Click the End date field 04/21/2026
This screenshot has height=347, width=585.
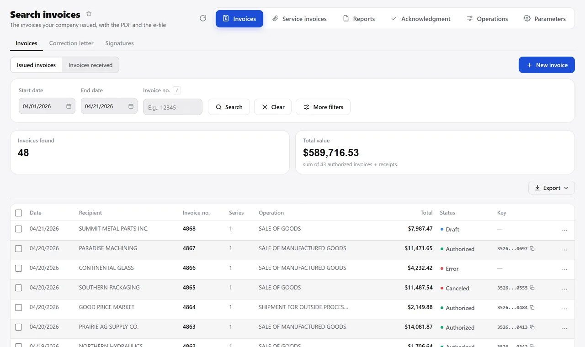coord(109,106)
